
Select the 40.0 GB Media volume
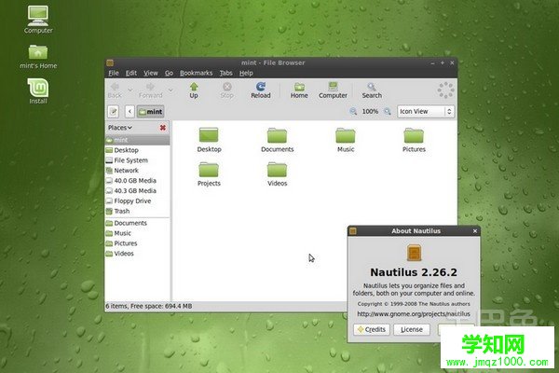click(137, 181)
